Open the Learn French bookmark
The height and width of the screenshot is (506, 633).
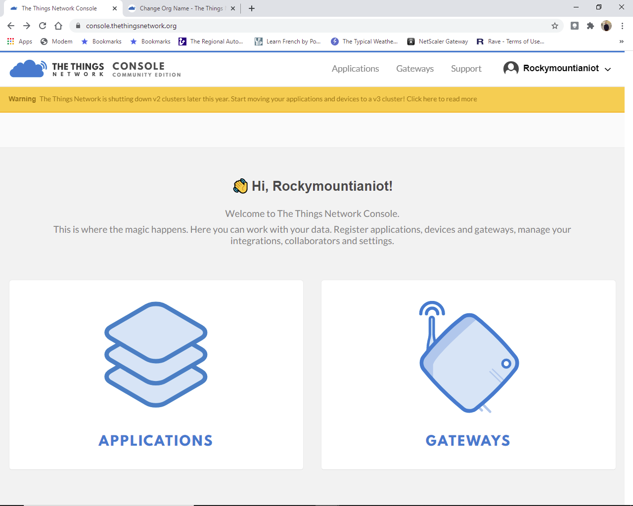pos(287,42)
